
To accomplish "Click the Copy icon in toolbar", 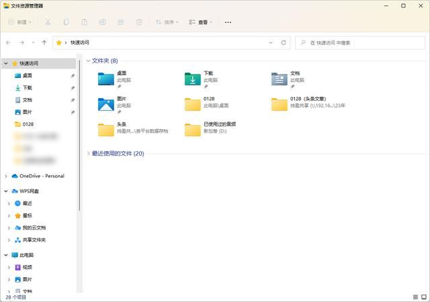I will click(x=66, y=22).
